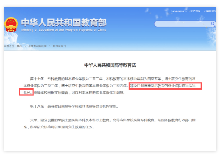
Task: Click the 无障碍浏览 link in top bar
Action: [x=210, y=11]
